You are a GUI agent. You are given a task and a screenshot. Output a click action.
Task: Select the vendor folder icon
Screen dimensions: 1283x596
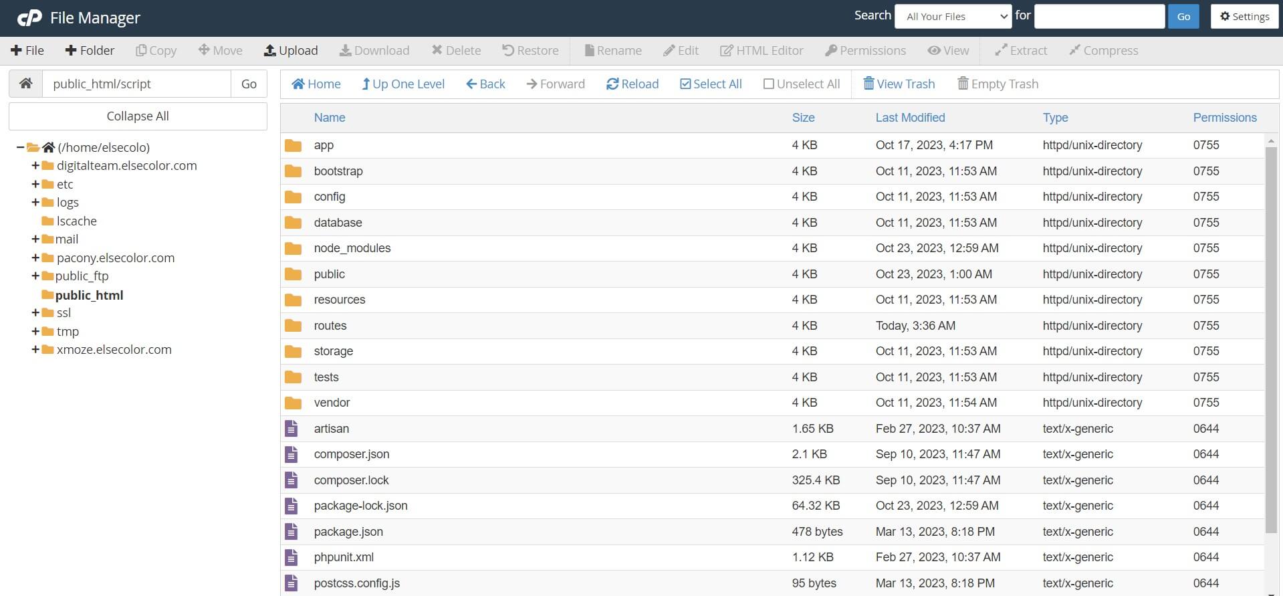293,403
